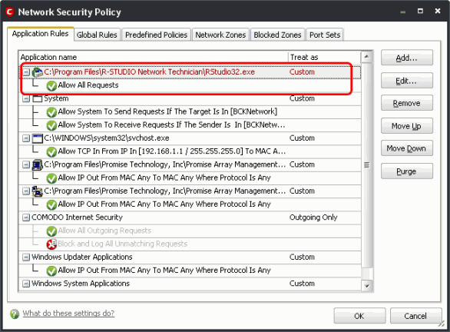This screenshot has width=450, height=332.
Task: Show the Port Sets tab
Action: click(325, 35)
